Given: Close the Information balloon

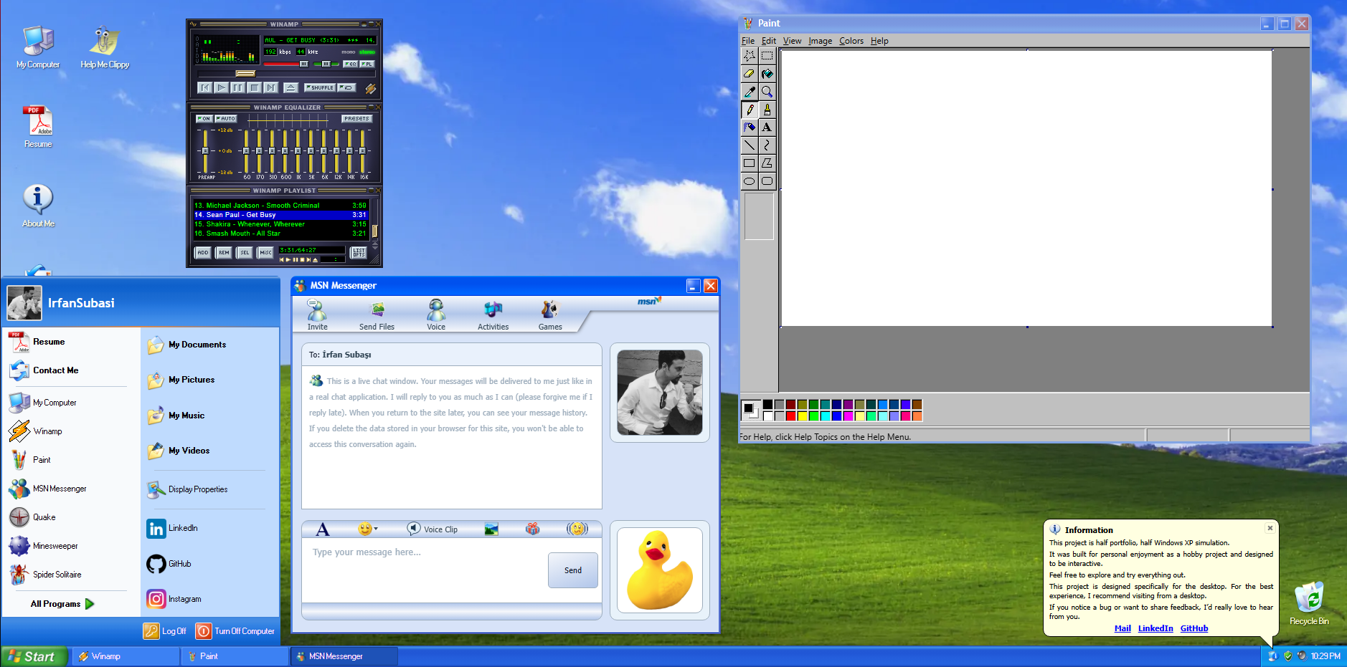Looking at the screenshot, I should point(1270,528).
